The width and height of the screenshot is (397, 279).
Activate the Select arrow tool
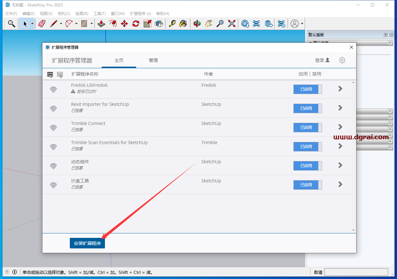click(x=25, y=24)
